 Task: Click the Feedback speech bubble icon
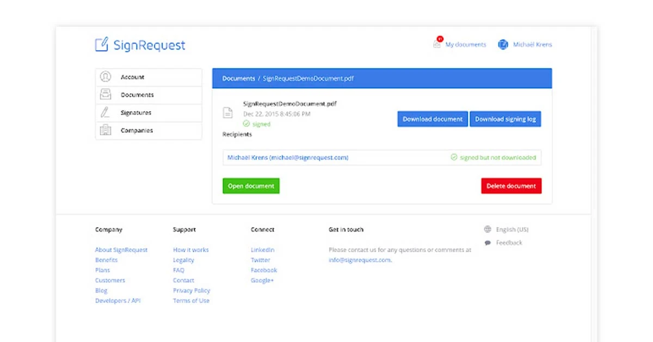tap(488, 242)
